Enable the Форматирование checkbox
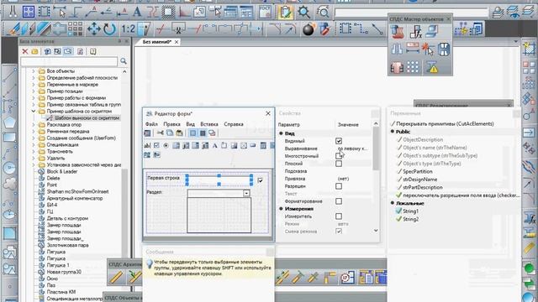The height and width of the screenshot is (302, 538). click(x=339, y=201)
